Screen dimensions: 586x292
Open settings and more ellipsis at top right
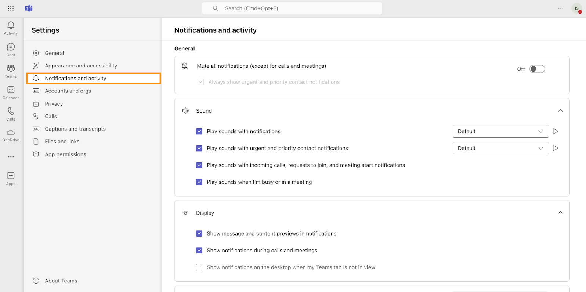(x=561, y=8)
